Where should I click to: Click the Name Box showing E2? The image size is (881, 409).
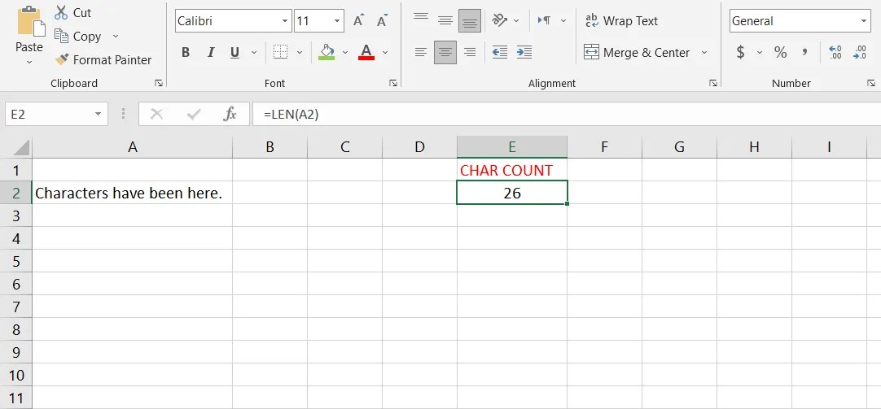48,115
